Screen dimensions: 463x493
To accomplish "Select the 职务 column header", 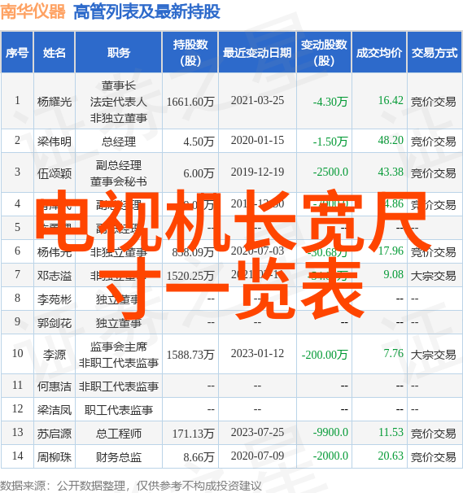I will (119, 52).
